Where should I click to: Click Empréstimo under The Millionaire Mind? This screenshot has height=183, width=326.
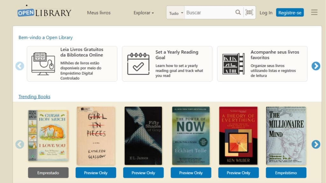click(x=286, y=173)
